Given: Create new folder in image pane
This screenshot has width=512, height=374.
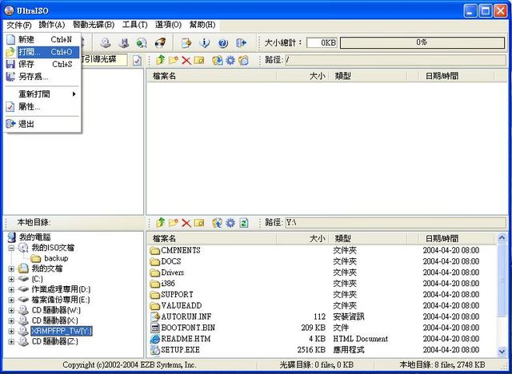Looking at the screenshot, I should pos(174,60).
